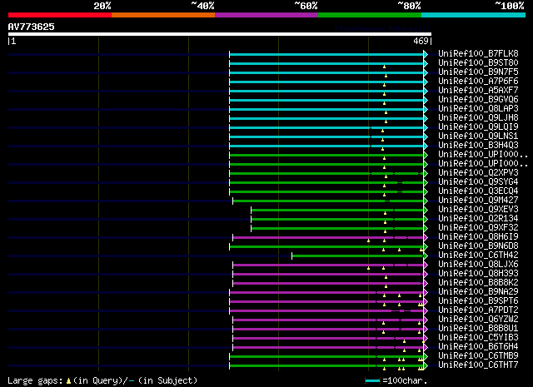Image resolution: width=533 pixels, height=387 pixels.
Task: Select the white AV773625 query bar
Action: tap(220, 34)
